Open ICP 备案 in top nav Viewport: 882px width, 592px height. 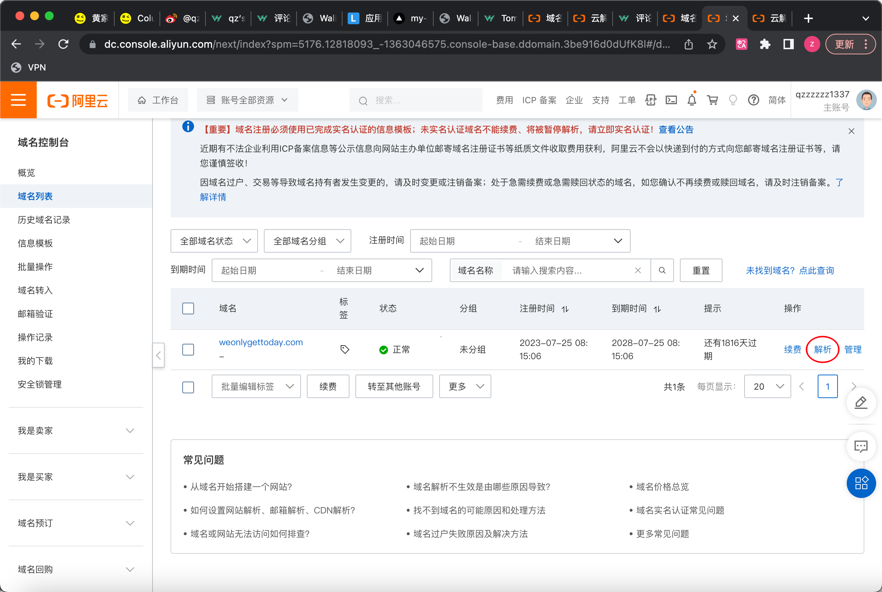tap(539, 100)
